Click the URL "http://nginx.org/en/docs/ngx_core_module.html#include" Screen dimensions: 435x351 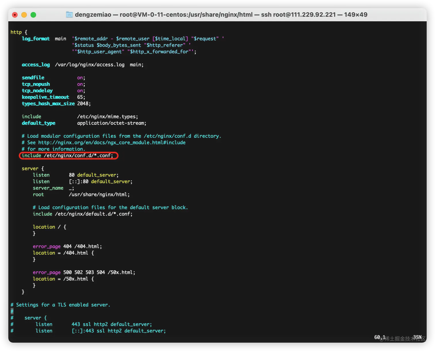112,142
